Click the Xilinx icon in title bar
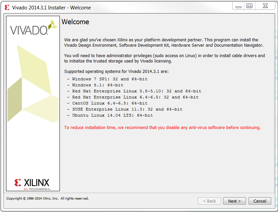 (x=7, y=7)
